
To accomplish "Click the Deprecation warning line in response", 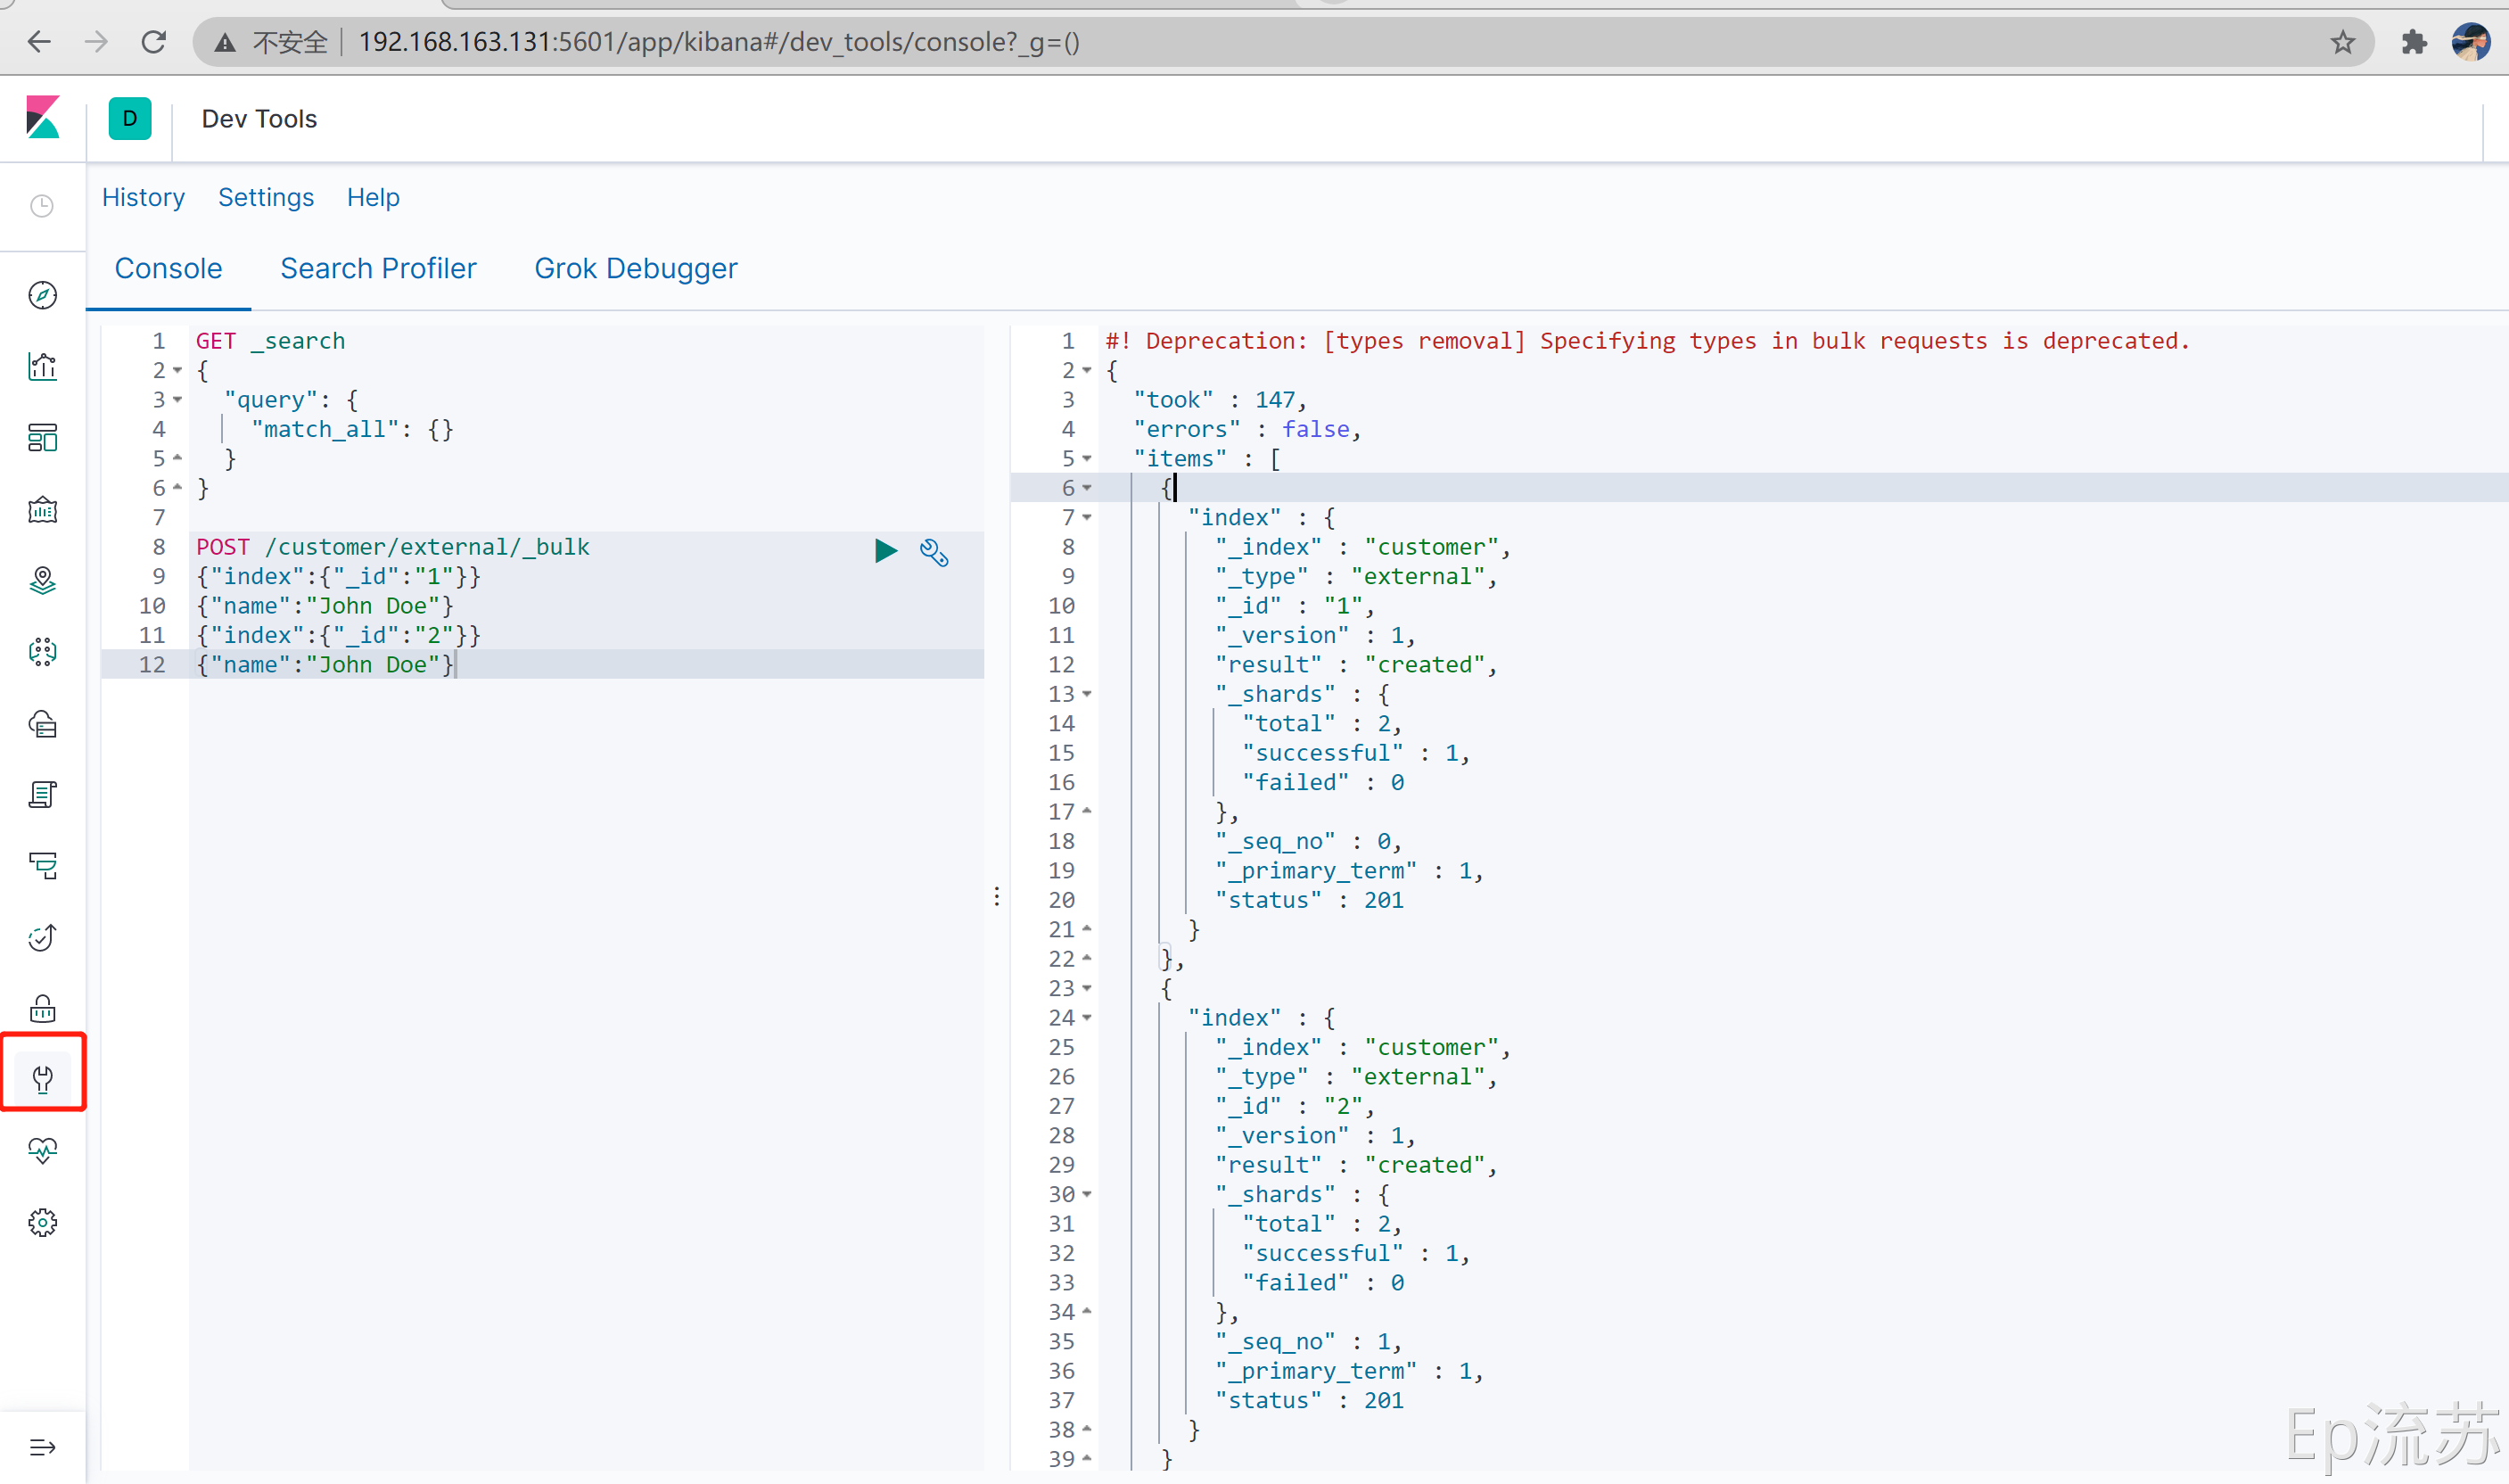I will (x=1648, y=341).
